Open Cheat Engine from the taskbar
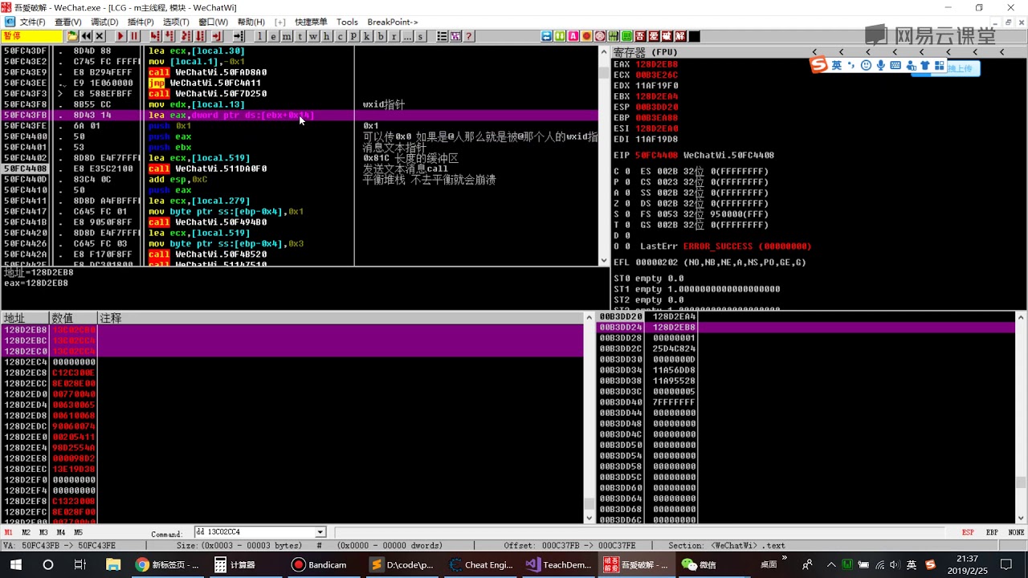 coord(481,564)
